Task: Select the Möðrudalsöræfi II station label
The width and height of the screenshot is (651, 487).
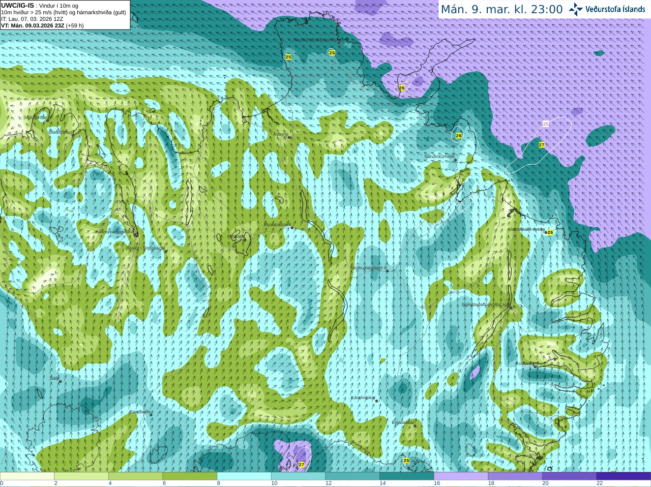Action: 369,267
